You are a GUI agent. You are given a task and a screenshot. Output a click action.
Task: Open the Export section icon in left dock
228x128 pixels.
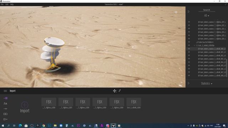[x=5, y=119]
